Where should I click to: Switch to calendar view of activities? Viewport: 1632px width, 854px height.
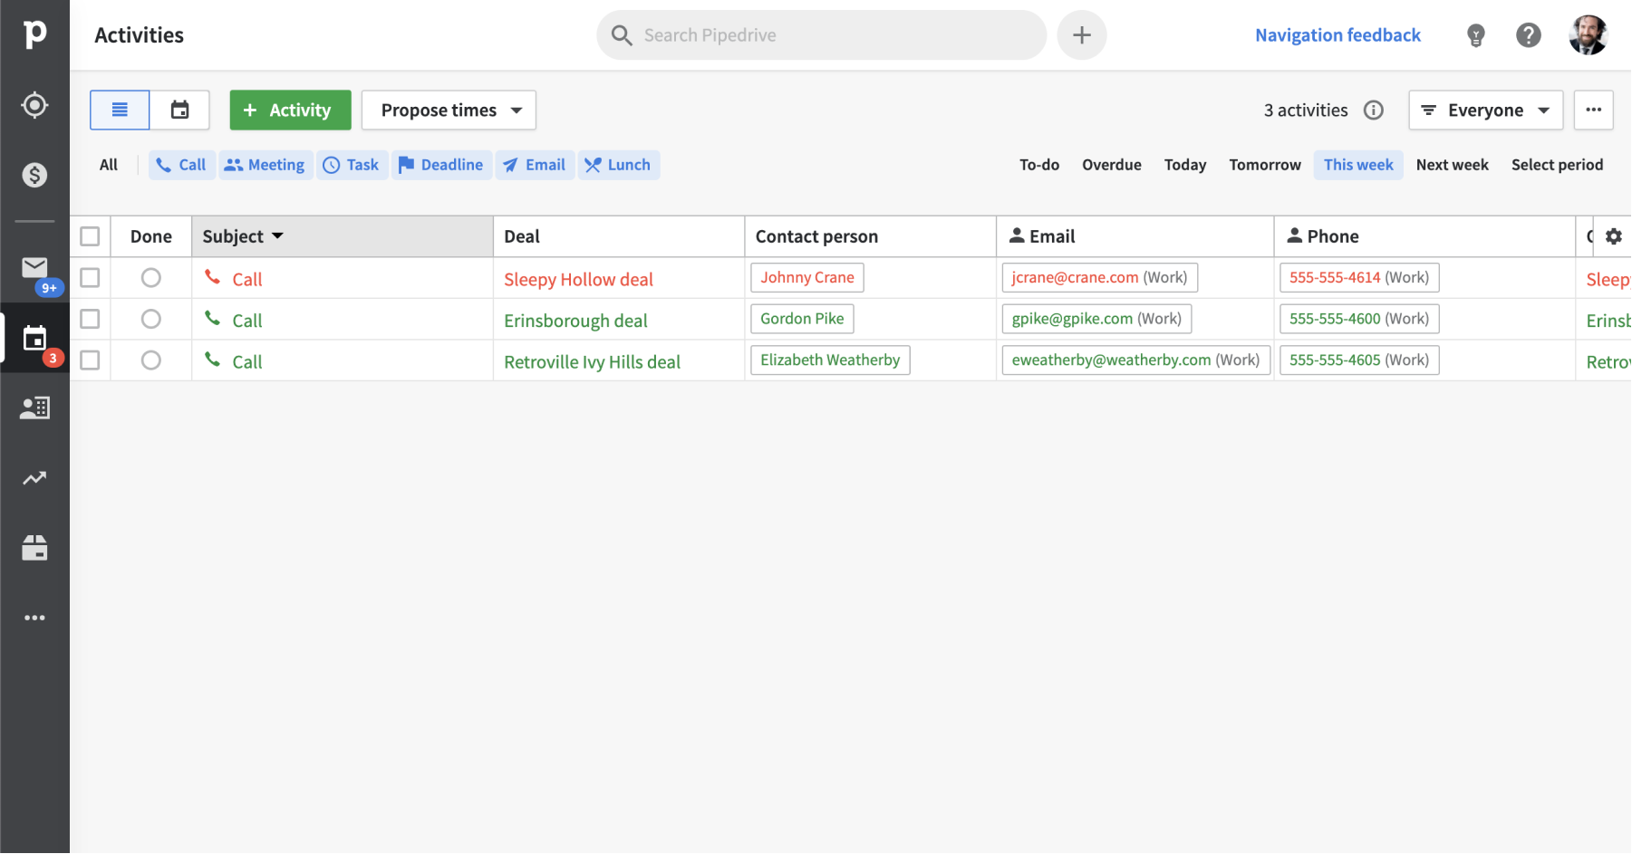click(x=179, y=110)
